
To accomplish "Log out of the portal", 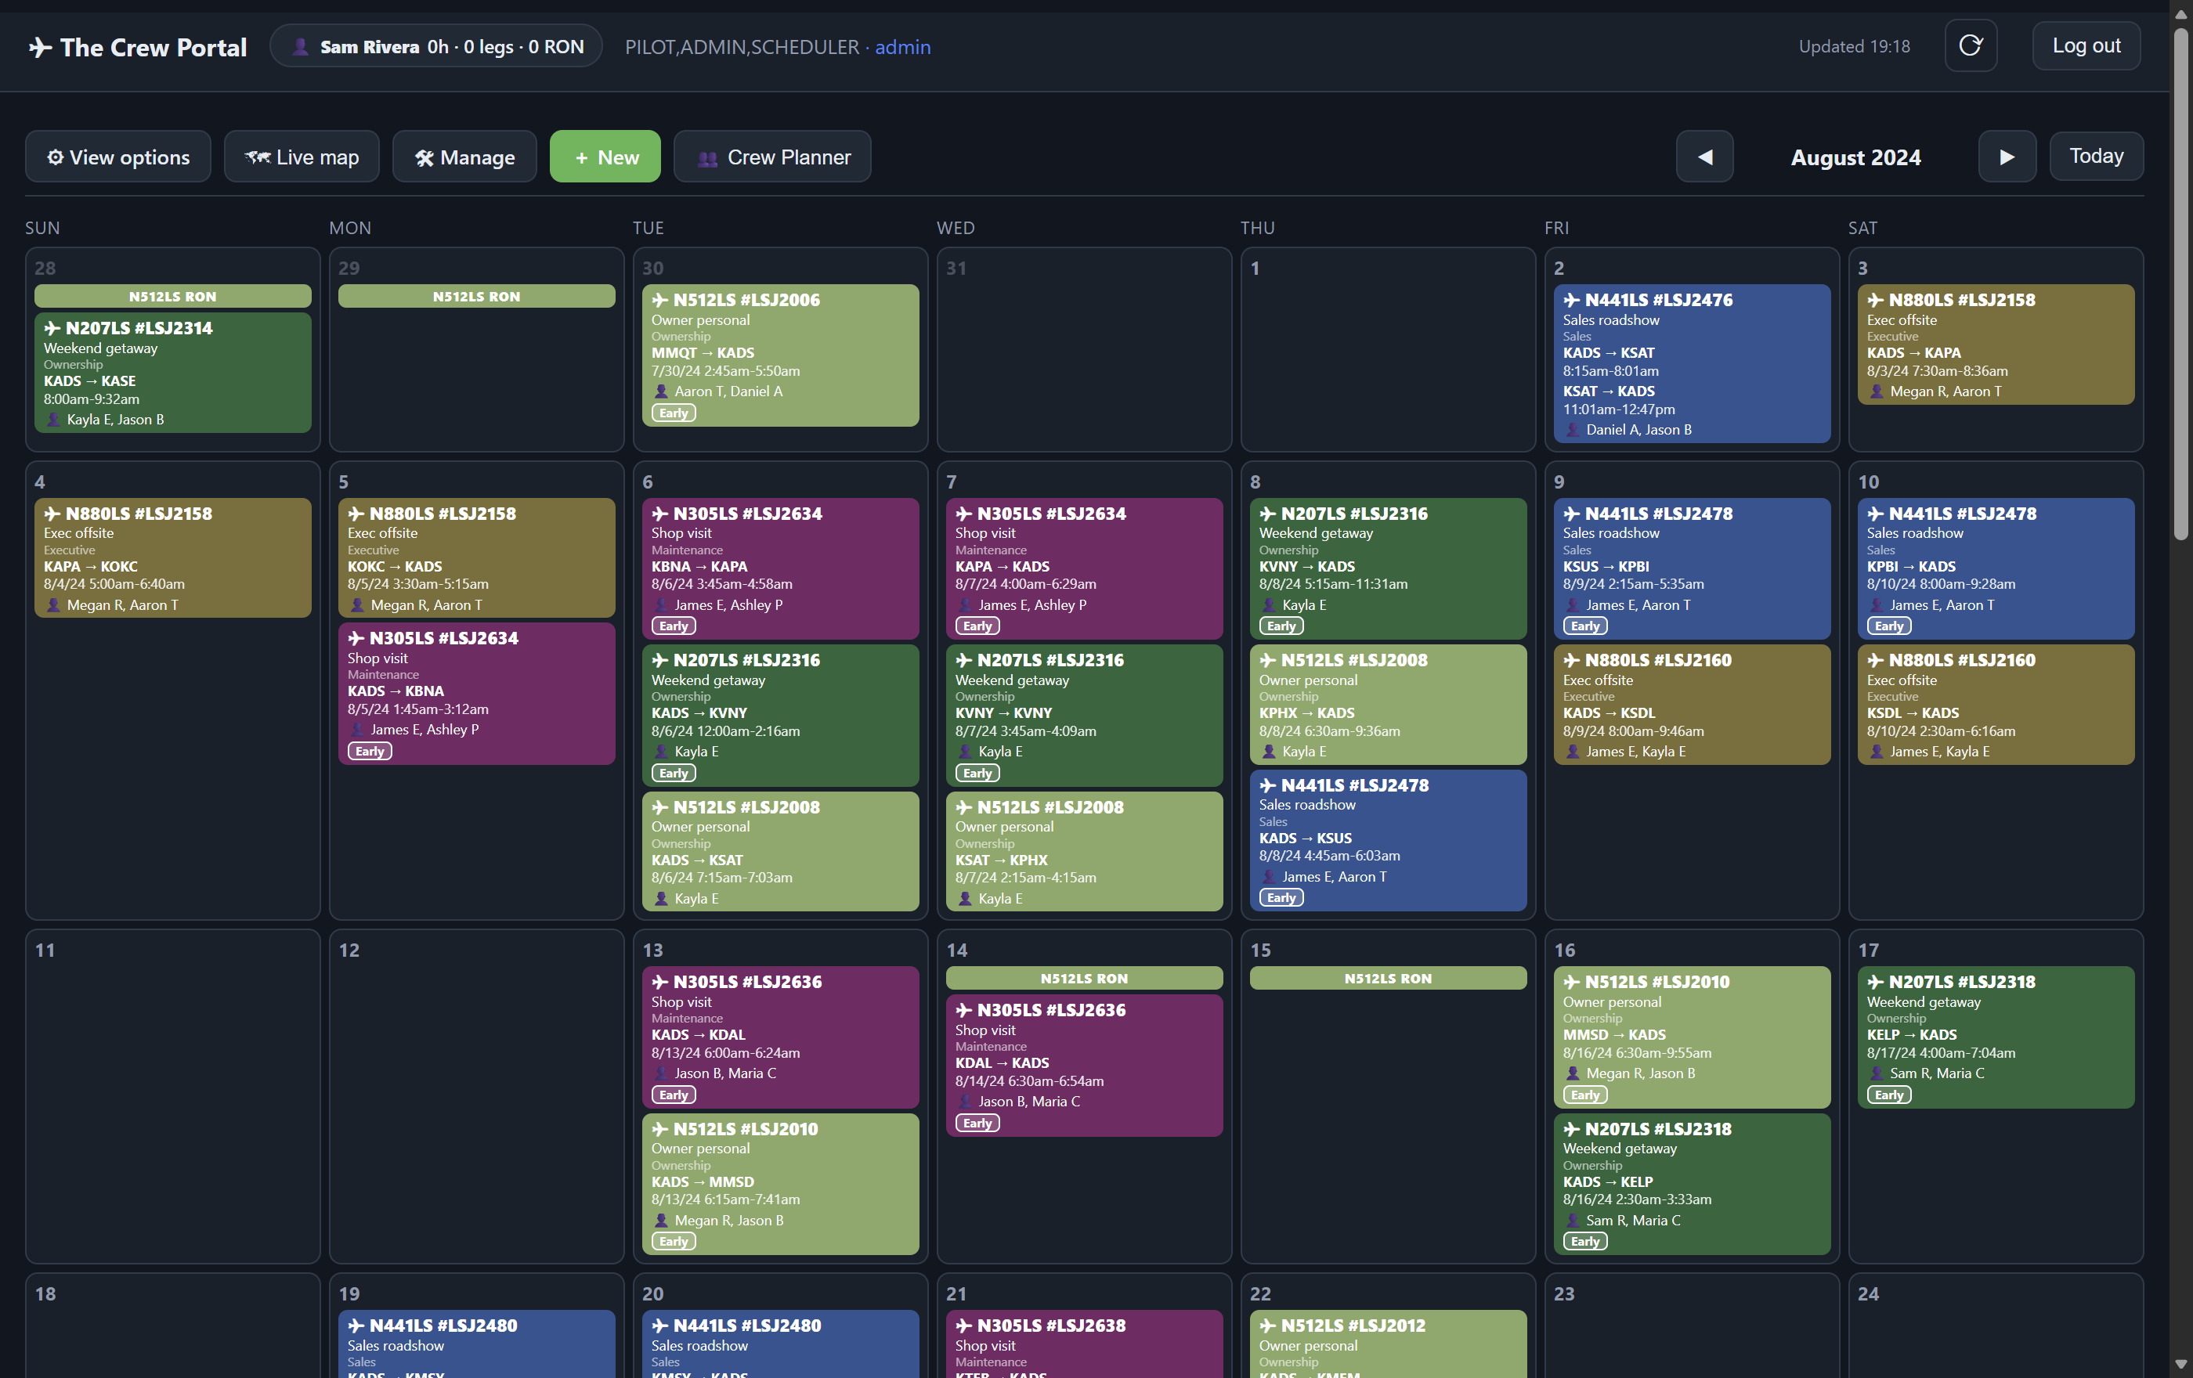I will point(2086,45).
